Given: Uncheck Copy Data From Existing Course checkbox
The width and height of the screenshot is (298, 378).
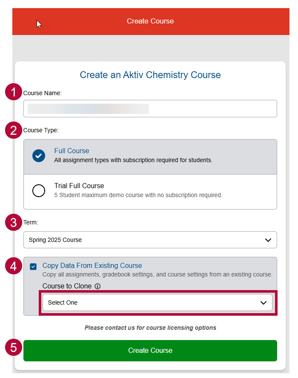Looking at the screenshot, I should point(33,267).
